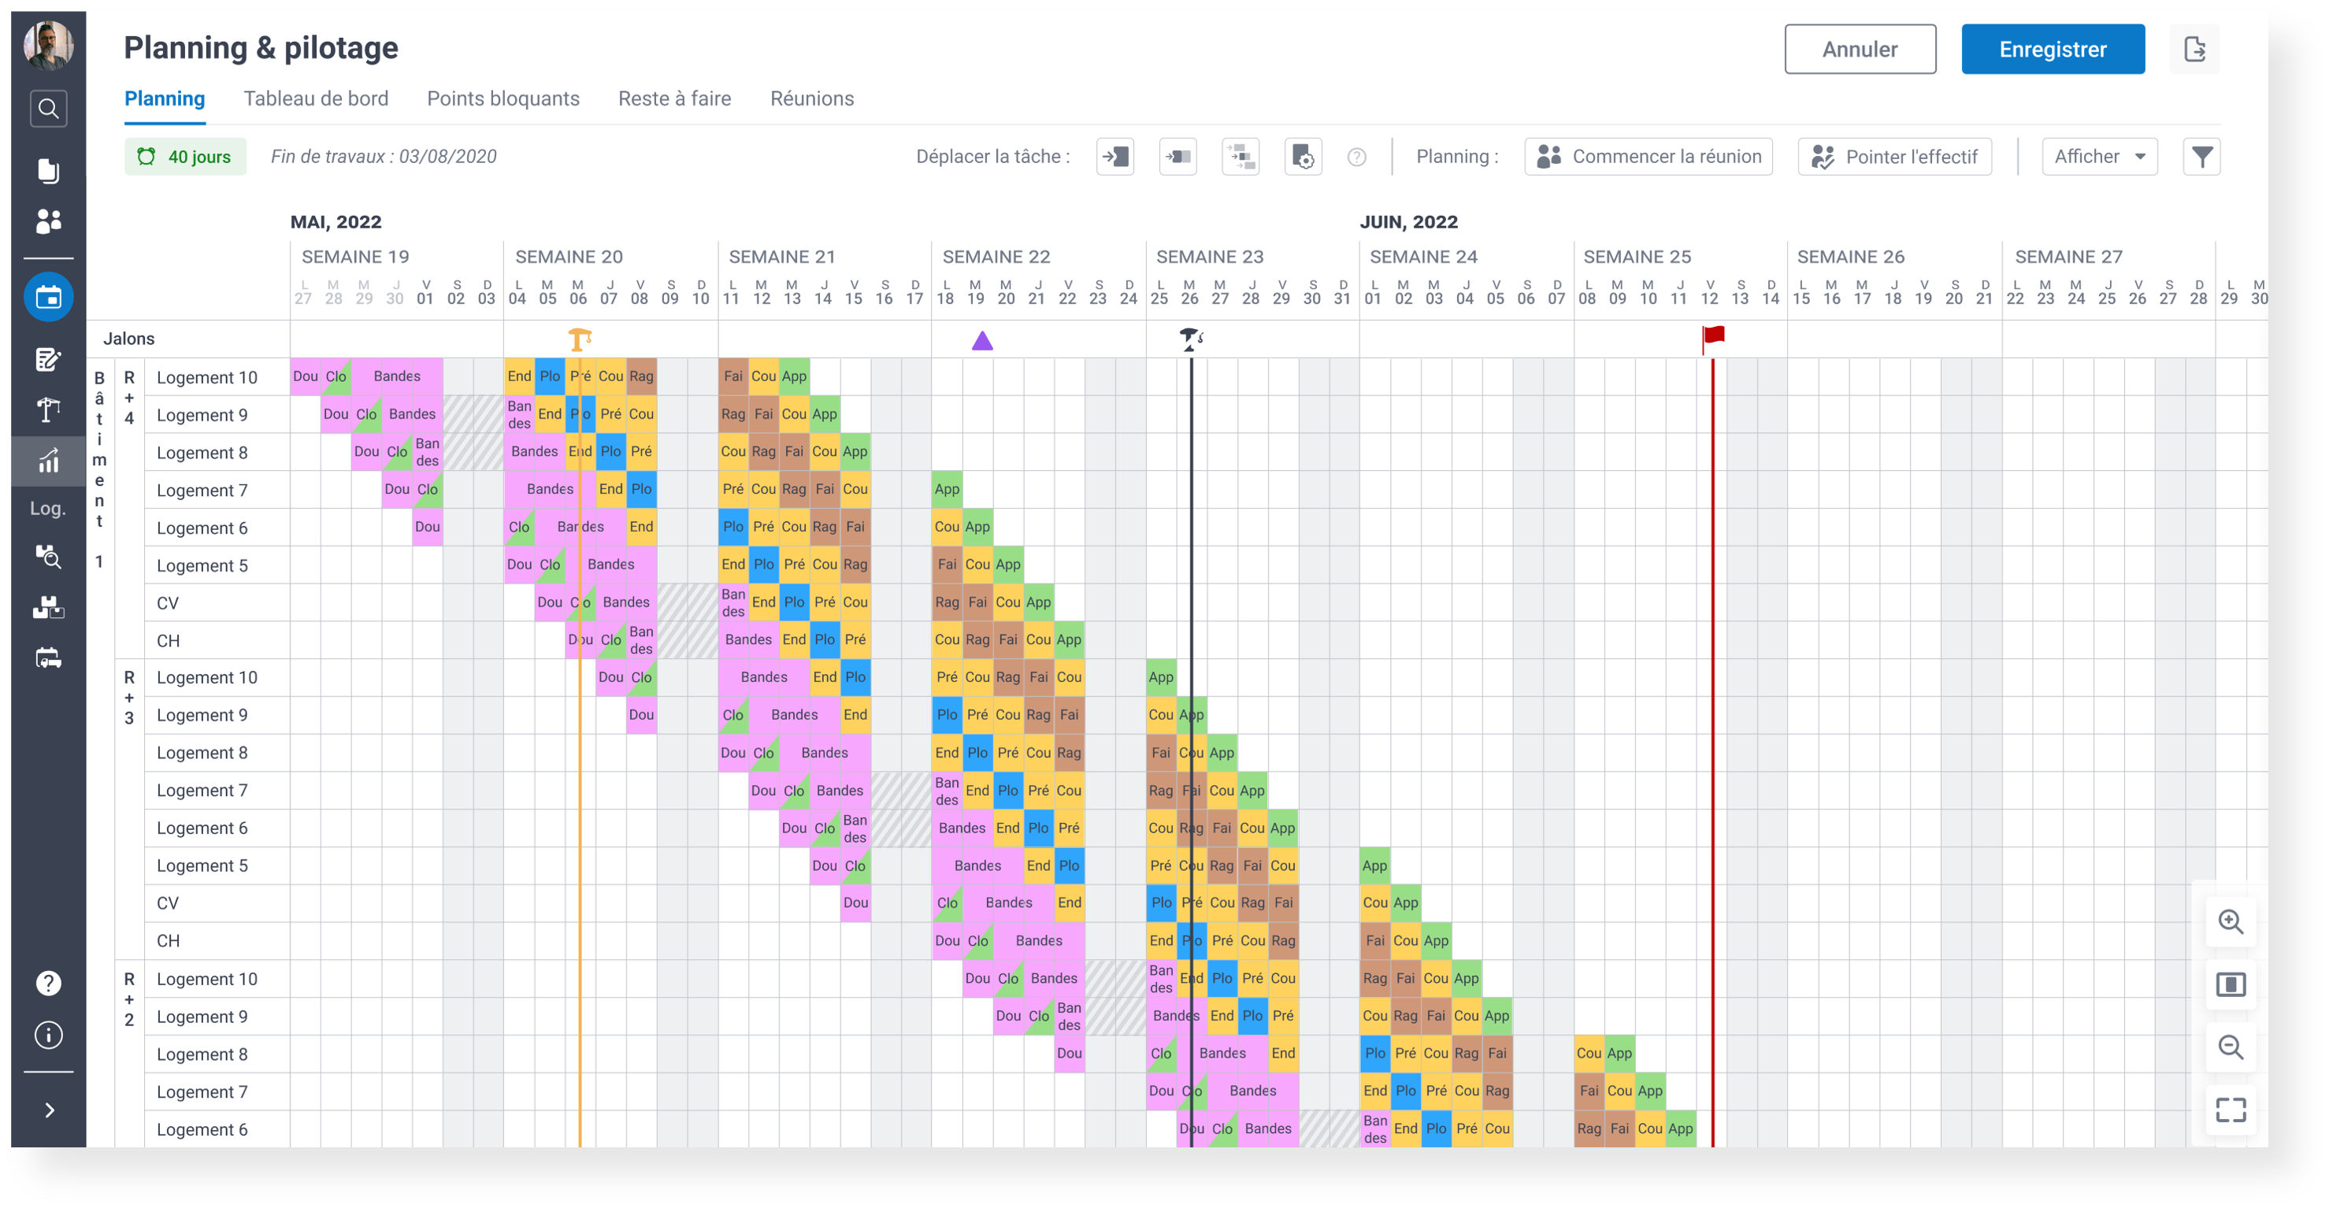Viewport: 2329px width, 1208px height.
Task: Switch to Tableau de bord tab
Action: click(316, 98)
